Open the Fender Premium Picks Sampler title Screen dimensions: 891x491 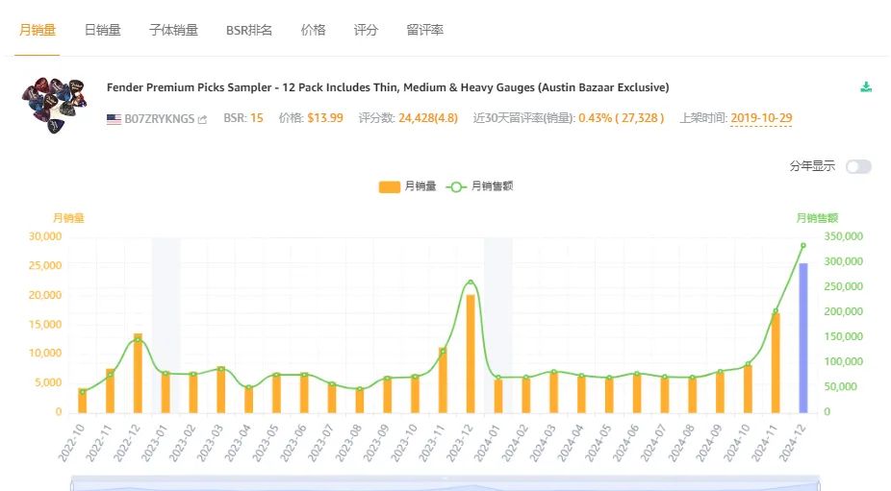[x=388, y=87]
